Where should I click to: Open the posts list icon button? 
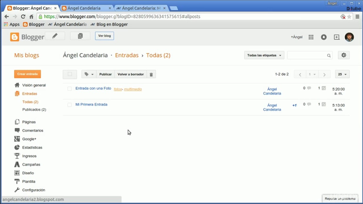pos(80,36)
